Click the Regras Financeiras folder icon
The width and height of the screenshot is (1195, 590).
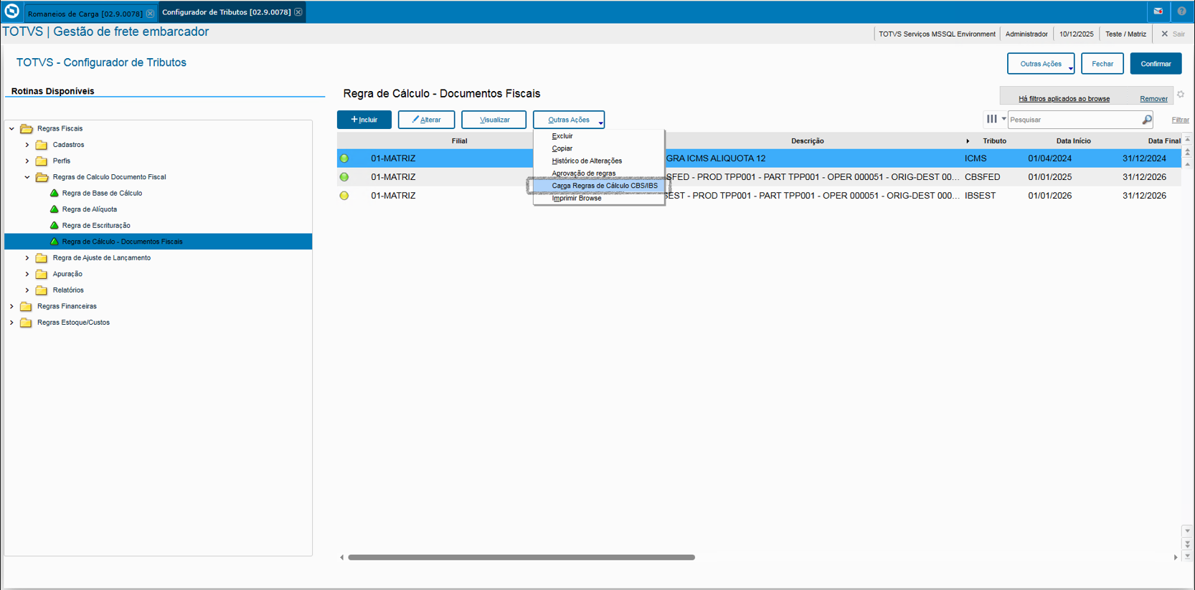point(27,306)
